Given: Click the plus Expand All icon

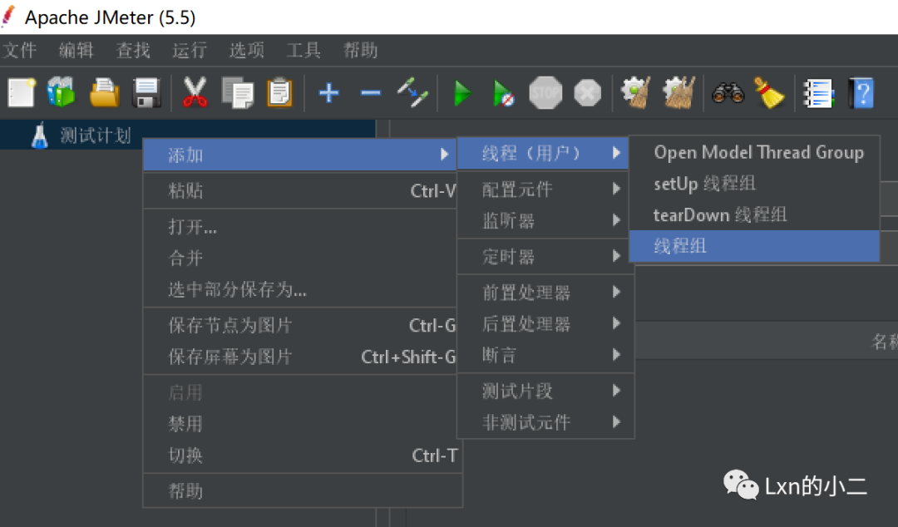Looking at the screenshot, I should pyautogui.click(x=328, y=92).
